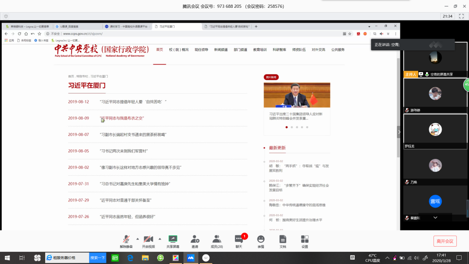Open Tencent Meeting icon in Windows taskbar
This screenshot has height=264, width=469.
pos(190,257)
